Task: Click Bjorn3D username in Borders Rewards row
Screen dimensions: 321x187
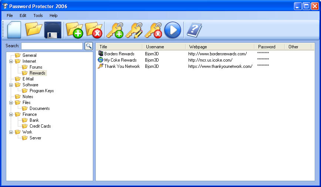Action: (152, 54)
